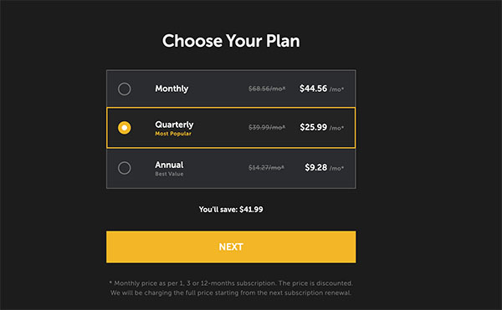The width and height of the screenshot is (502, 310).
Task: Click the You'll save $41.99 text
Action: click(231, 210)
